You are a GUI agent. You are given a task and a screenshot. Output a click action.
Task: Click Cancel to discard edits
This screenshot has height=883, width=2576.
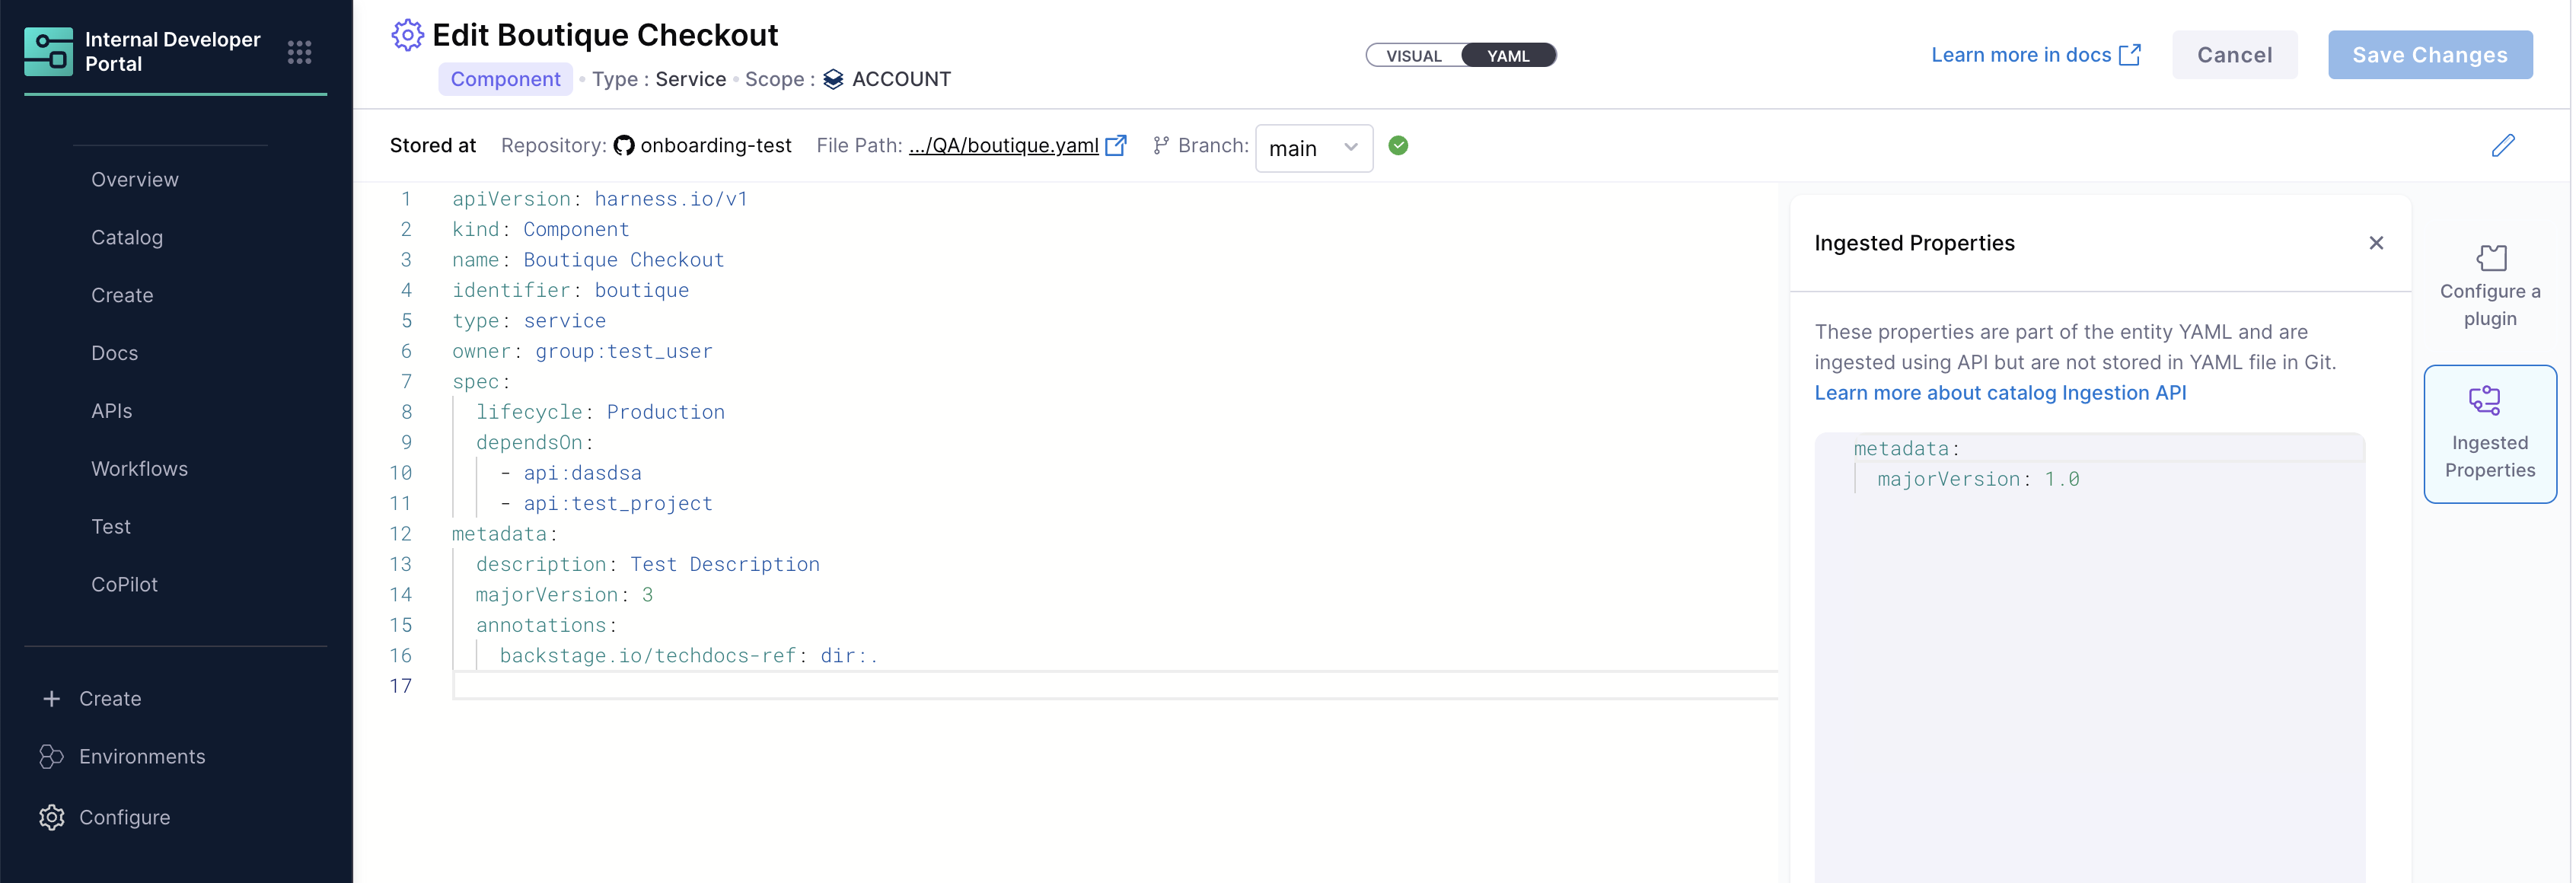[x=2234, y=55]
